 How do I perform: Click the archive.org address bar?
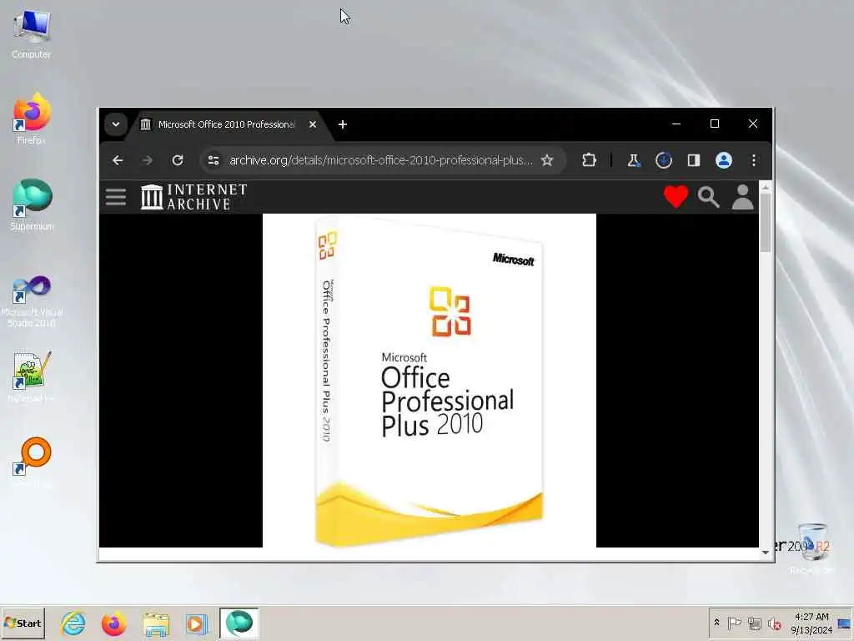380,160
